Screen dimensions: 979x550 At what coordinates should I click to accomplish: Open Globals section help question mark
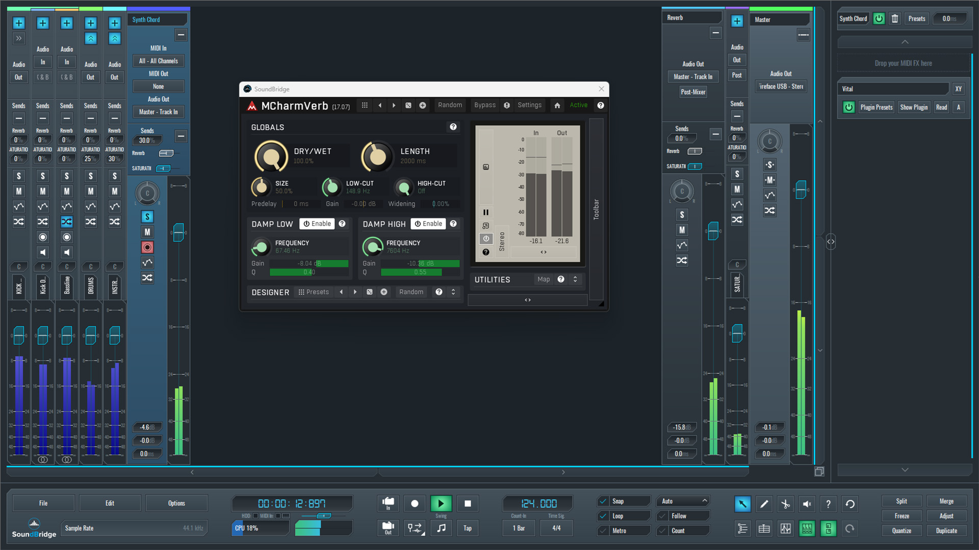click(x=453, y=127)
